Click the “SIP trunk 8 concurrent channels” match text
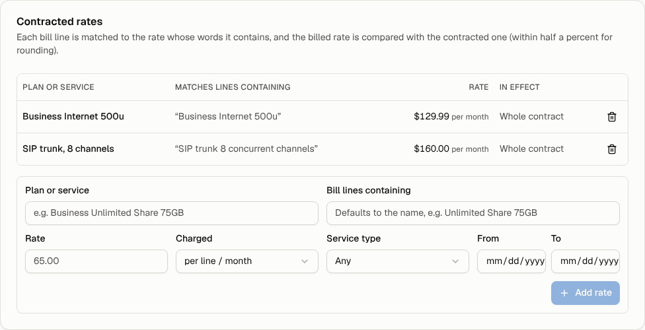 click(x=247, y=148)
